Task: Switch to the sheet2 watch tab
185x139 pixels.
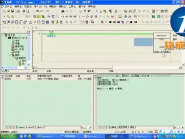Action: (31, 127)
